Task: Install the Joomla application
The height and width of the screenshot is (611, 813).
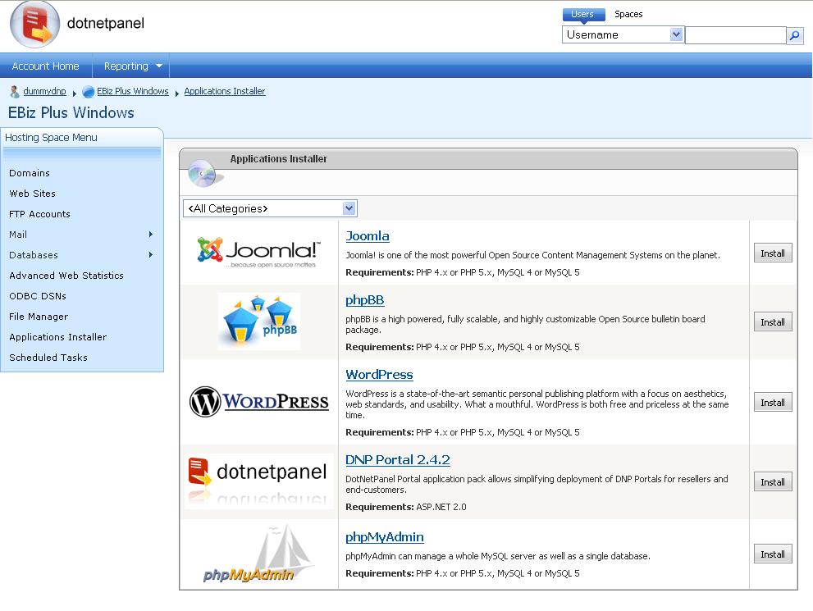Action: point(773,253)
